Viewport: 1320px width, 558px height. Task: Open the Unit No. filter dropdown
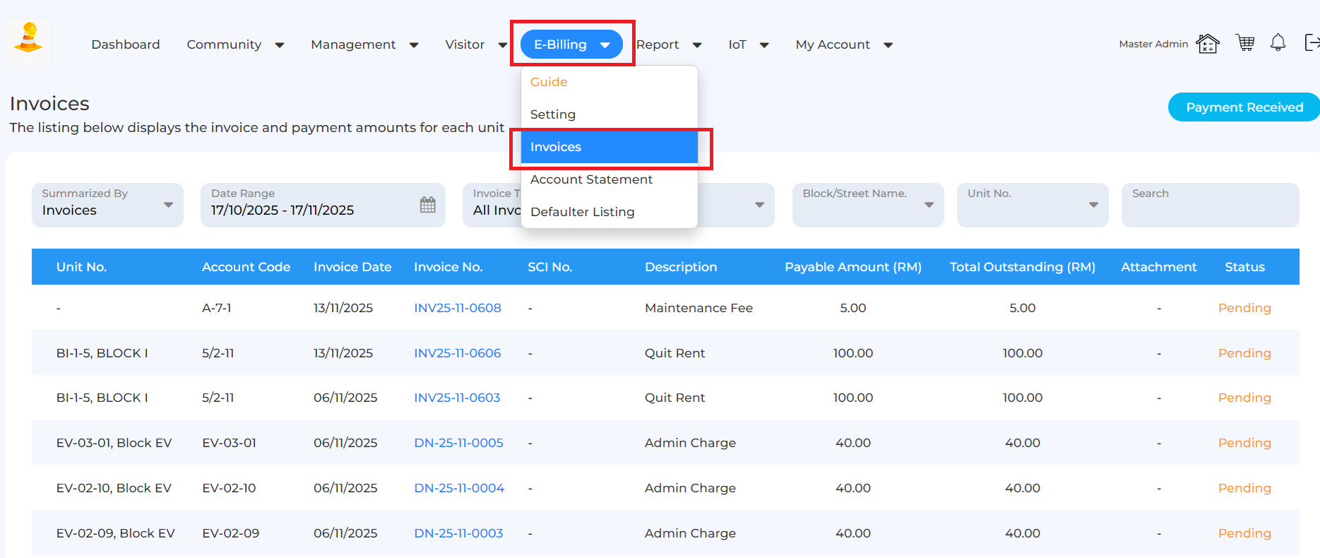point(1032,205)
